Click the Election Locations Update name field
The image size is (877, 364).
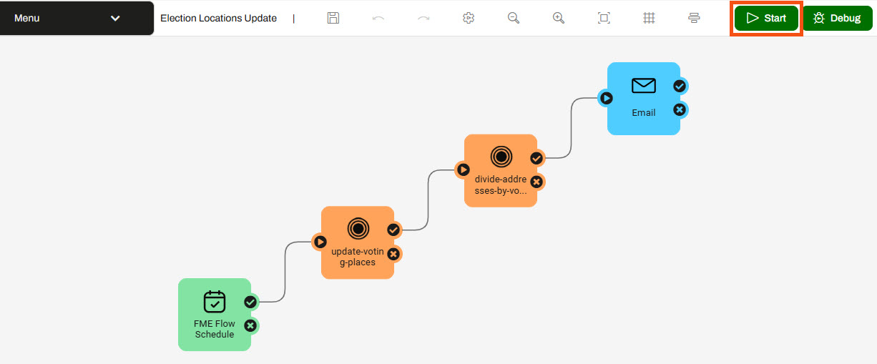tap(218, 19)
